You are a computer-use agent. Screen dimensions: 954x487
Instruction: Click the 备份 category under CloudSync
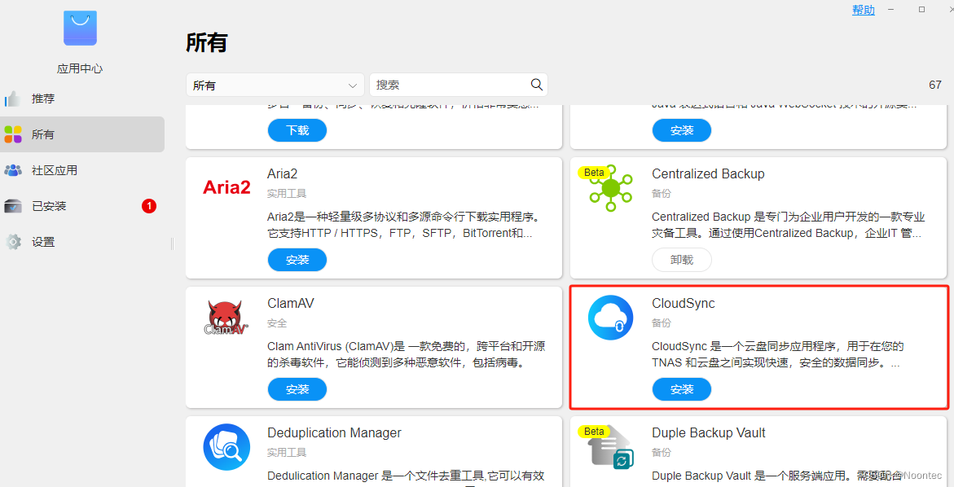tap(662, 322)
